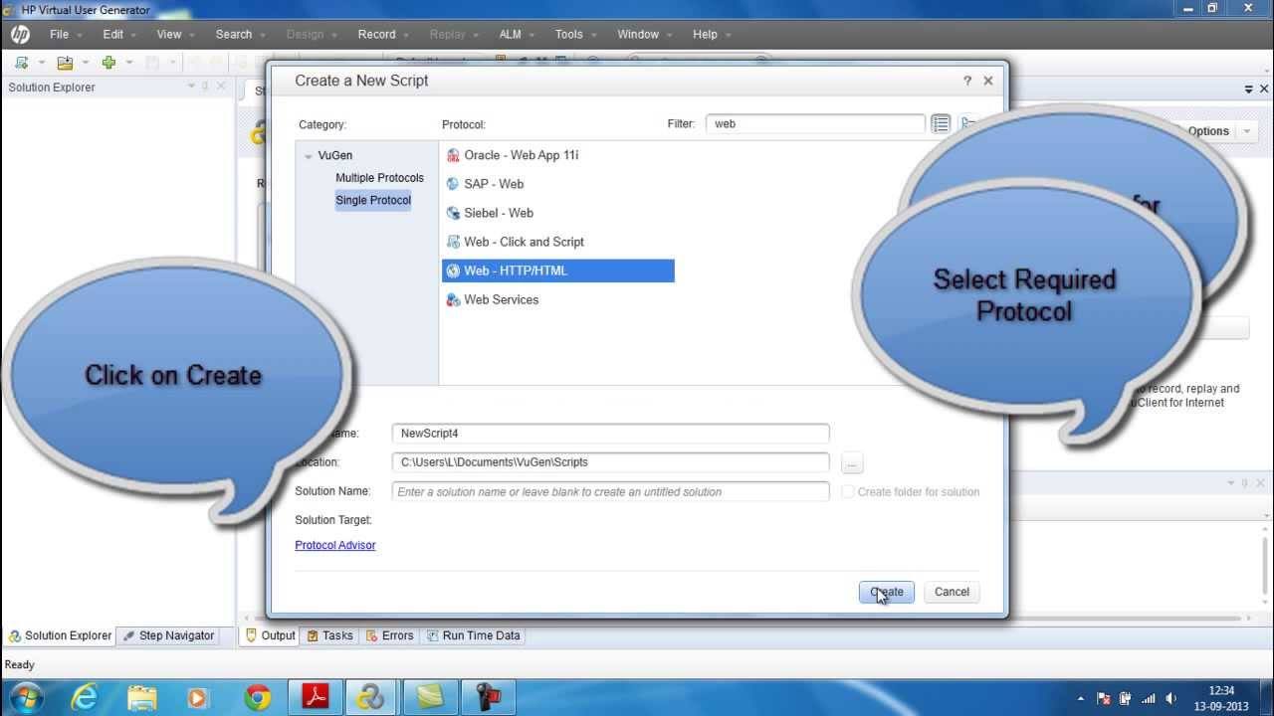
Task: Click the Web - HTTP/HTML globe icon
Action: tap(453, 270)
